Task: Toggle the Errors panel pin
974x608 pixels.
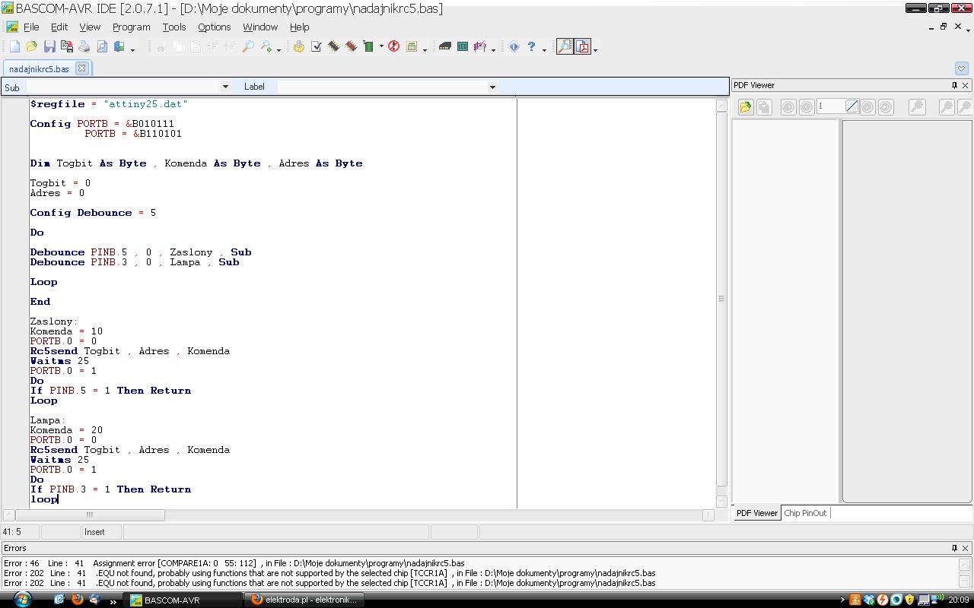Action: coord(954,548)
